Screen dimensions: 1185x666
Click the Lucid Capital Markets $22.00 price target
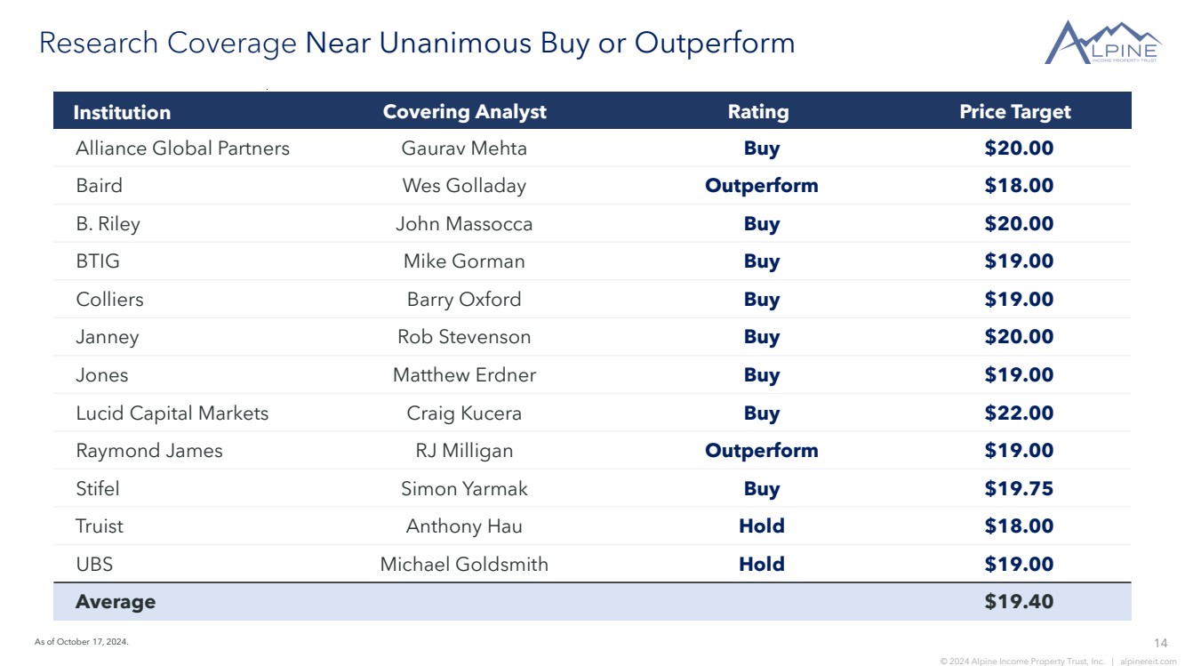click(x=1019, y=413)
